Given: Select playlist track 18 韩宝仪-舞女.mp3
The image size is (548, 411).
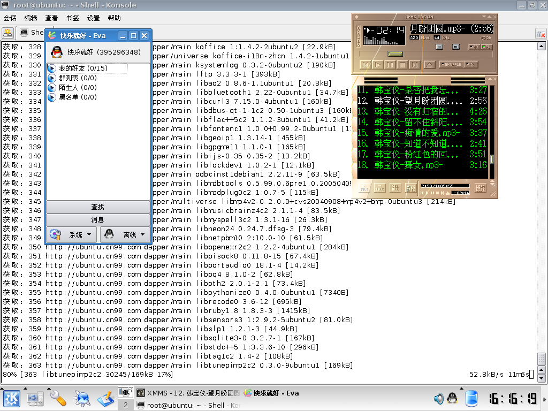Looking at the screenshot, I should 422,165.
